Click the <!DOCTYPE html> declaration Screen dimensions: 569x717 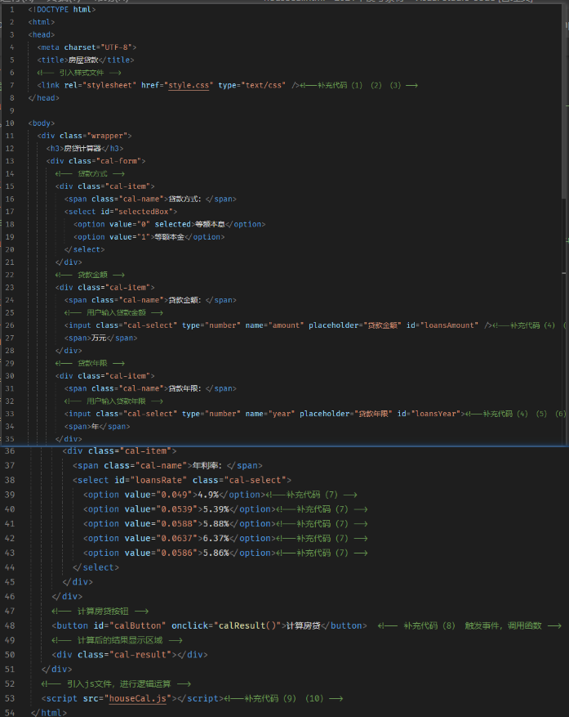[x=62, y=10]
